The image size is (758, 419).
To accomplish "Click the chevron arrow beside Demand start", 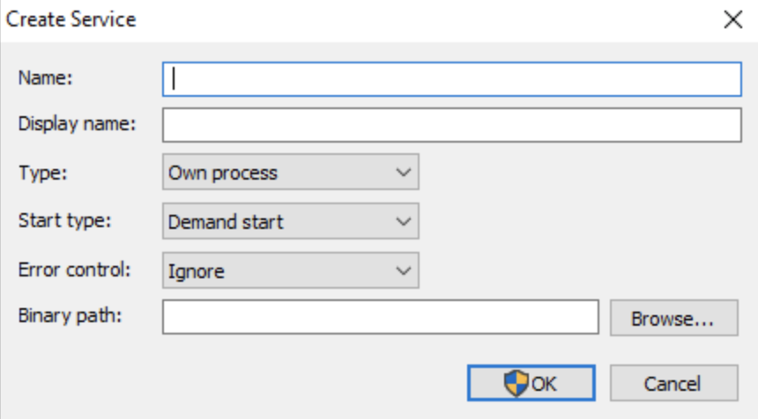I will tap(404, 222).
